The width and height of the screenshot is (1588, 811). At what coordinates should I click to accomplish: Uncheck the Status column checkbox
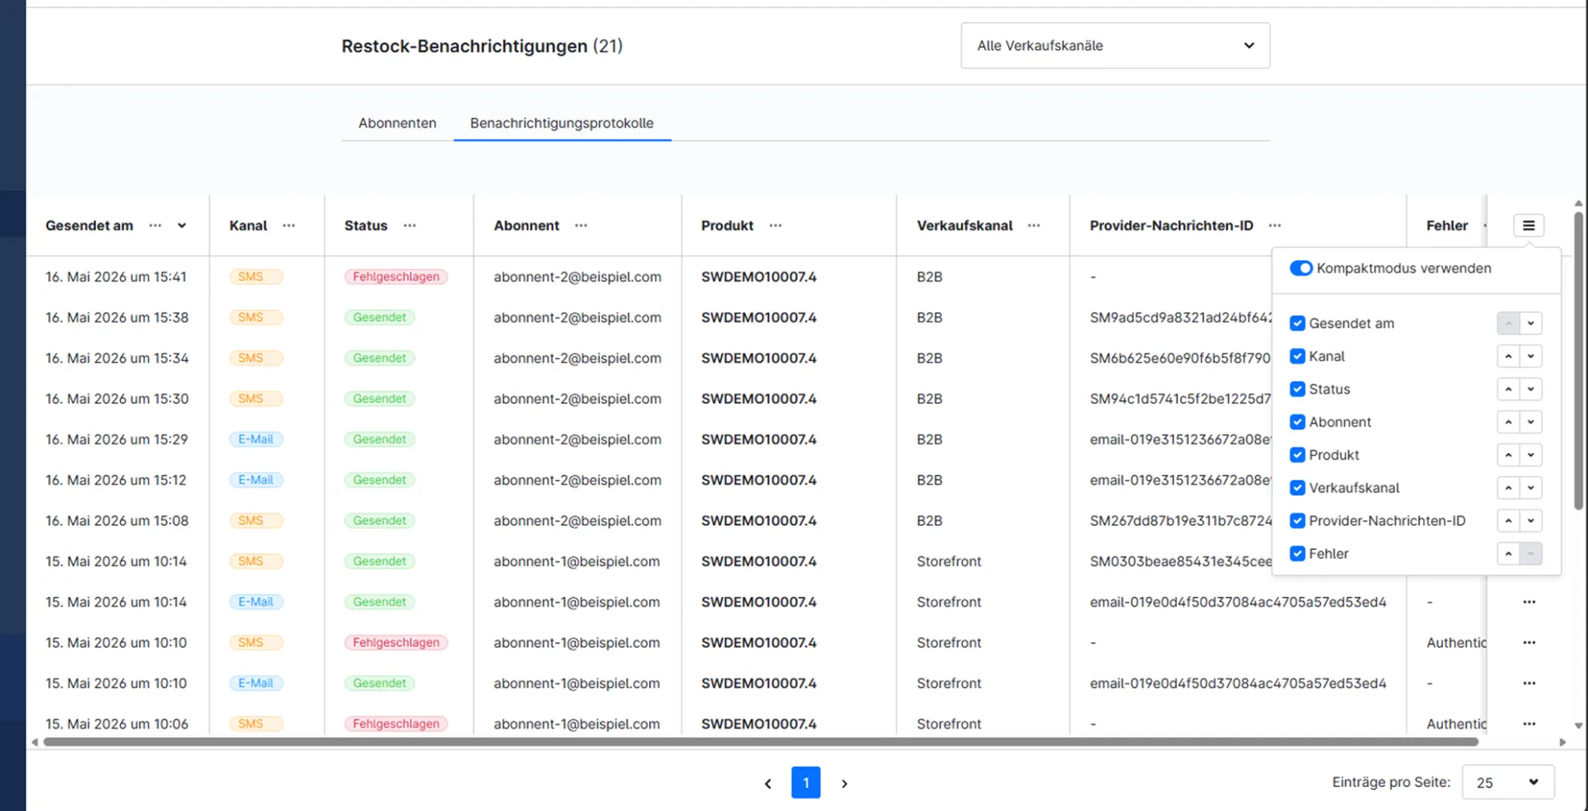pyautogui.click(x=1297, y=389)
